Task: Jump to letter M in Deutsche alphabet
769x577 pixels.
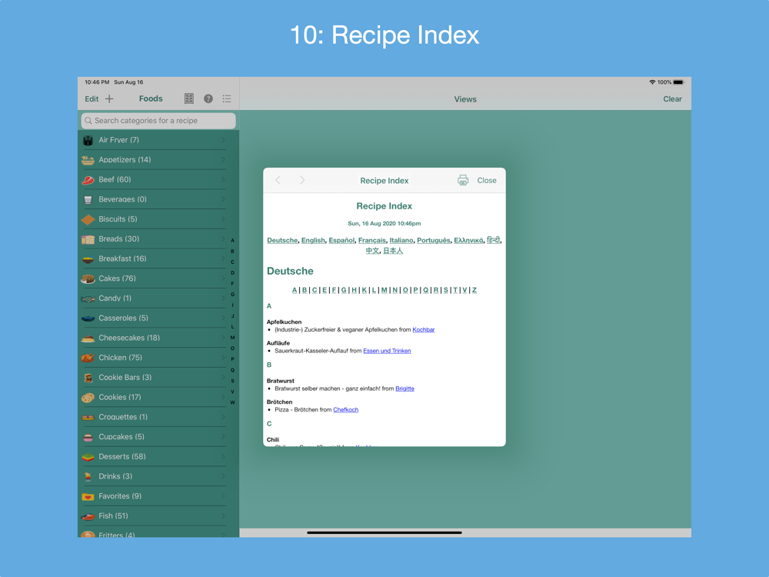Action: pyautogui.click(x=384, y=290)
